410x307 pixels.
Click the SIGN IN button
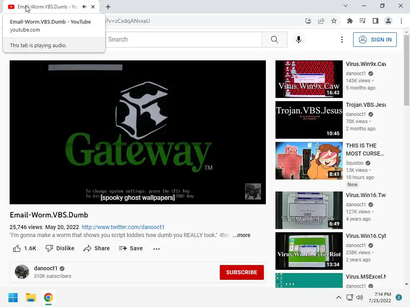point(375,40)
